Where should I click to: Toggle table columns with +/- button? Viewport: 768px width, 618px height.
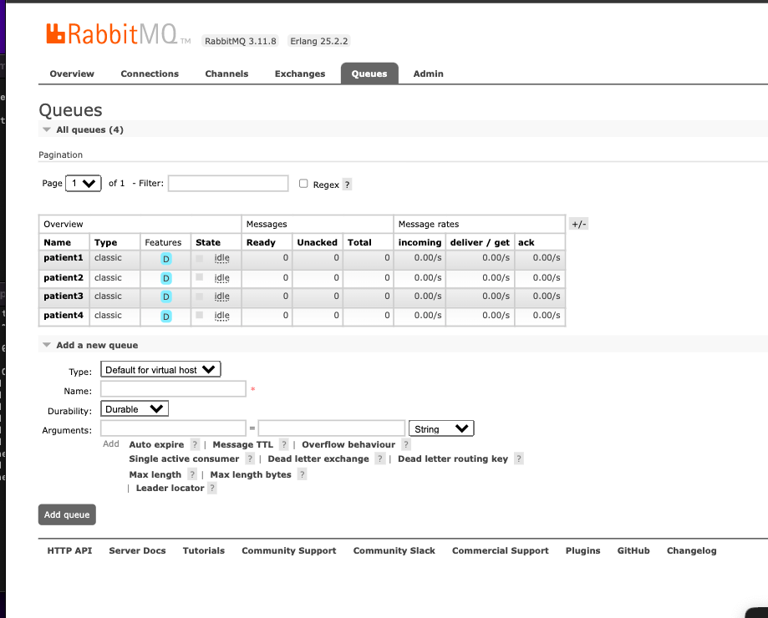(579, 224)
